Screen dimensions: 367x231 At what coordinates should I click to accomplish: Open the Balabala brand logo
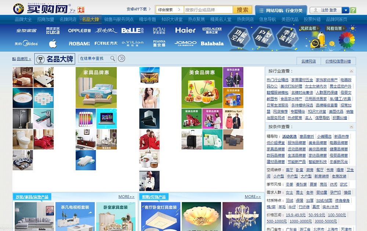[x=212, y=44]
